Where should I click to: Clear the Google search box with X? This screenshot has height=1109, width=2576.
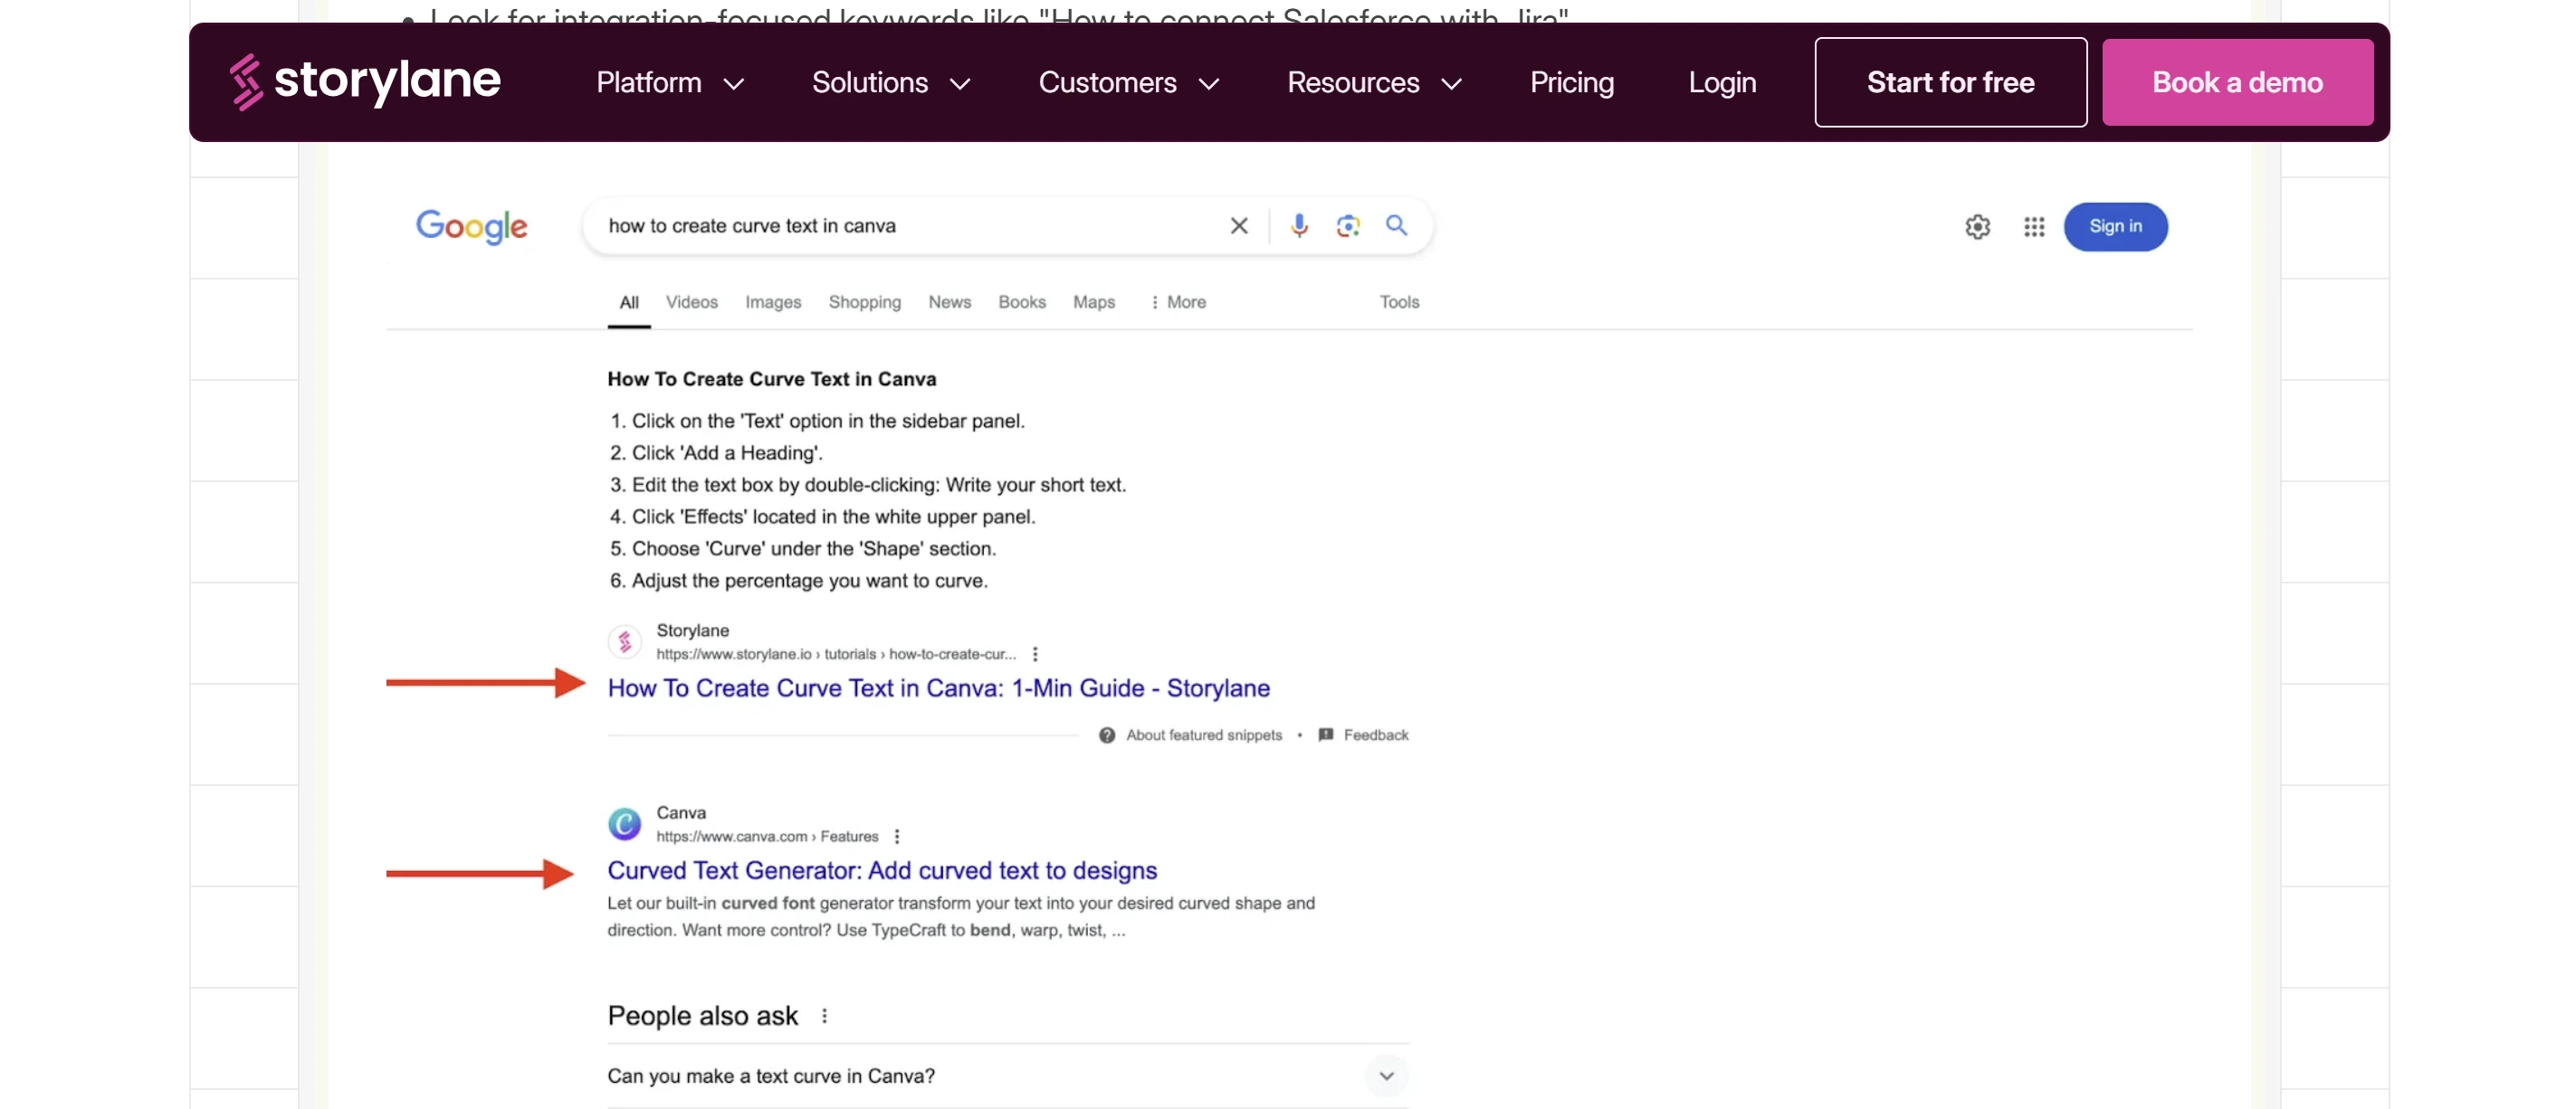pyautogui.click(x=1238, y=226)
